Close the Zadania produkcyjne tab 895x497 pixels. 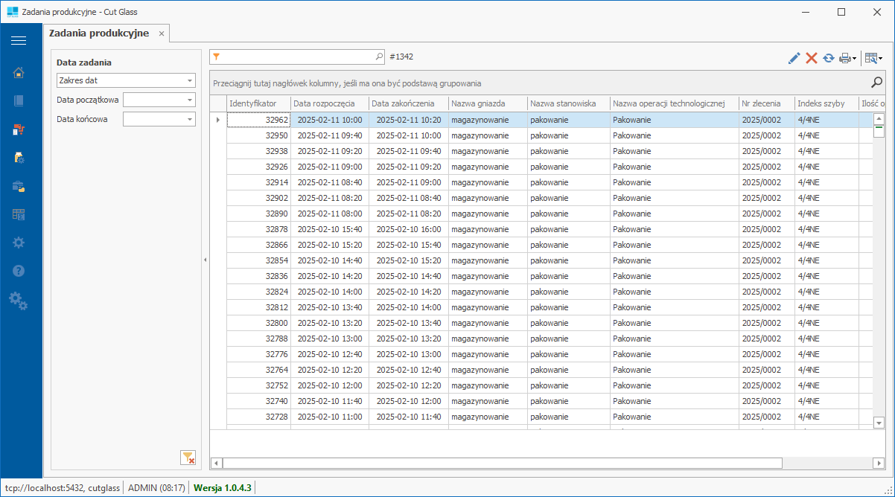coord(162,34)
